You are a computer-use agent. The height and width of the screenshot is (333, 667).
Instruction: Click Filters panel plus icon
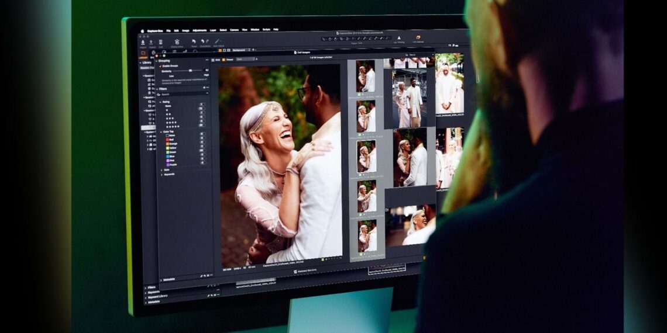pyautogui.click(x=204, y=88)
